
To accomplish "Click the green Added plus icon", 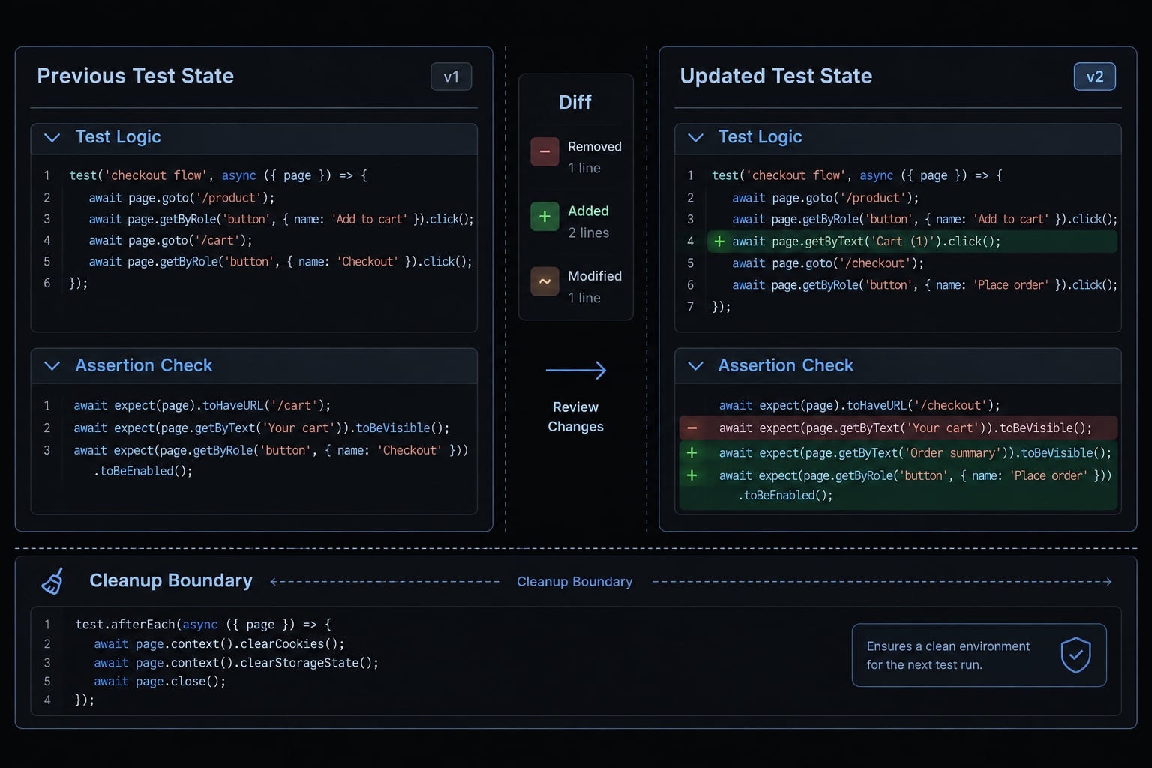I will pyautogui.click(x=545, y=216).
